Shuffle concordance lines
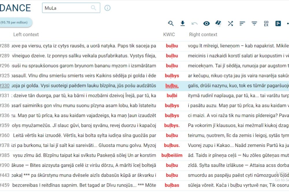This screenshot has height=192, width=289. point(230,24)
